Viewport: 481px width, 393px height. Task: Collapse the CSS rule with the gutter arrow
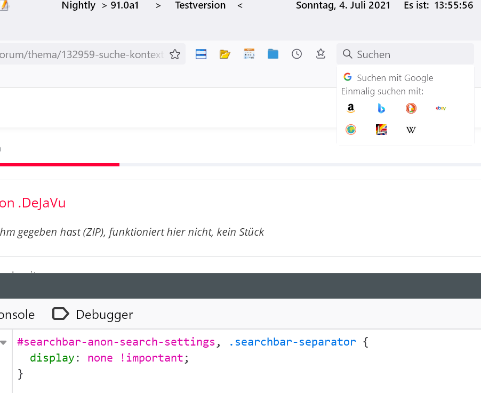coord(4,343)
